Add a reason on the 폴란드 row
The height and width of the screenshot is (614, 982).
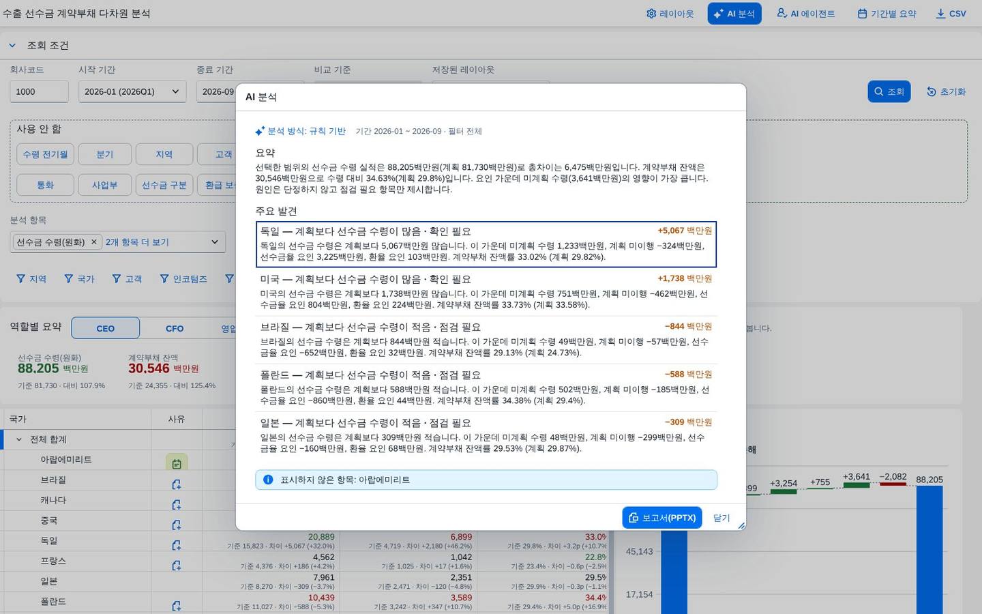(177, 606)
